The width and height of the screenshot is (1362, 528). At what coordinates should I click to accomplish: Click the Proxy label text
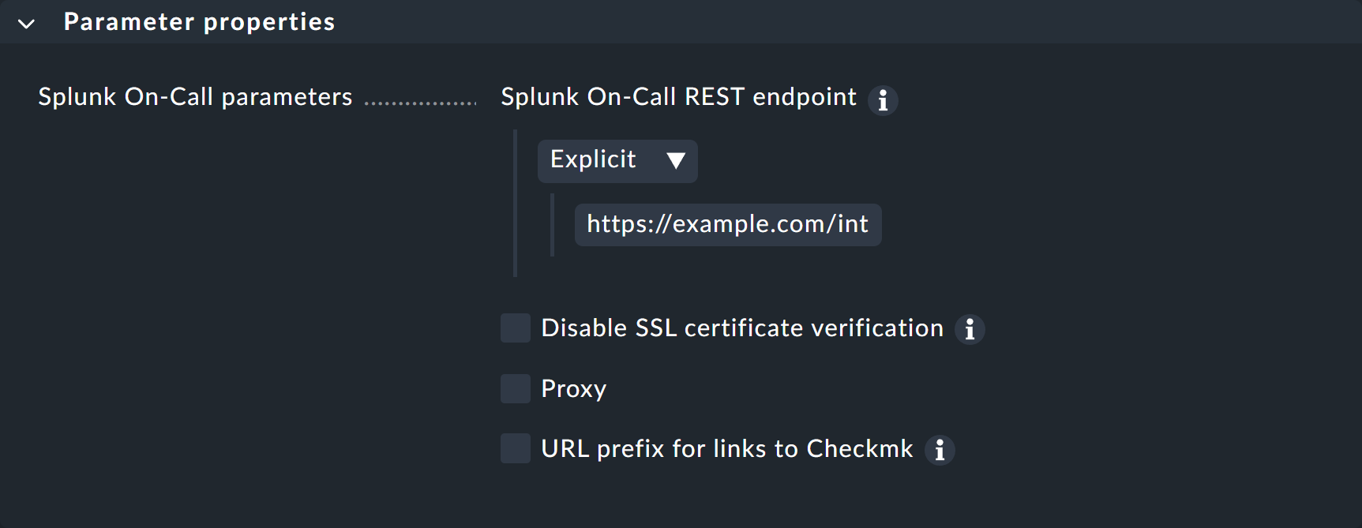pos(572,388)
